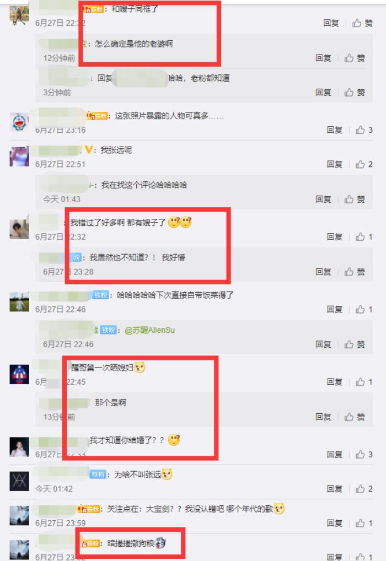Screen dimensions: 386x561
Task: Reply to '哈哈哈哈哈下次直接自带饭菜得了' comment
Action: (334, 310)
